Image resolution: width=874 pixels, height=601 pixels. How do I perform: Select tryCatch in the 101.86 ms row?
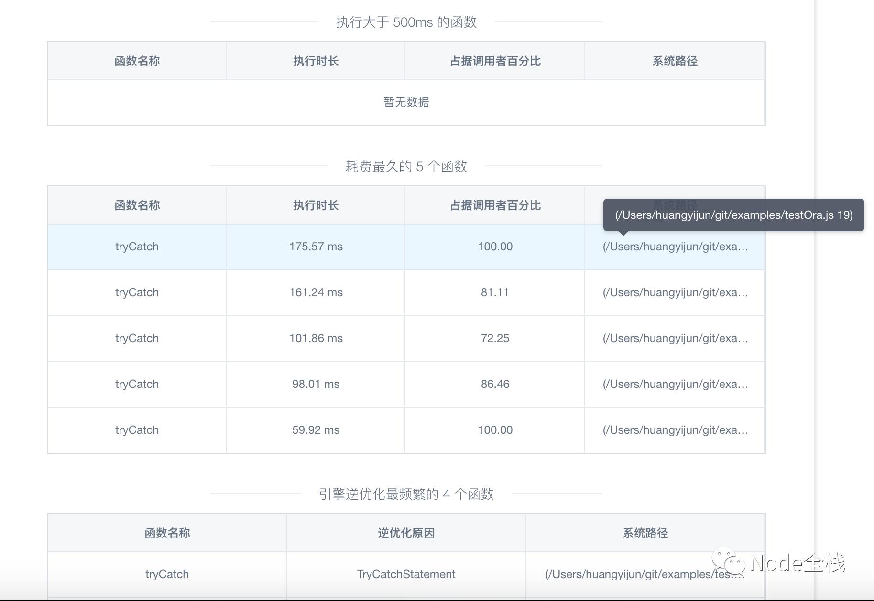point(137,338)
